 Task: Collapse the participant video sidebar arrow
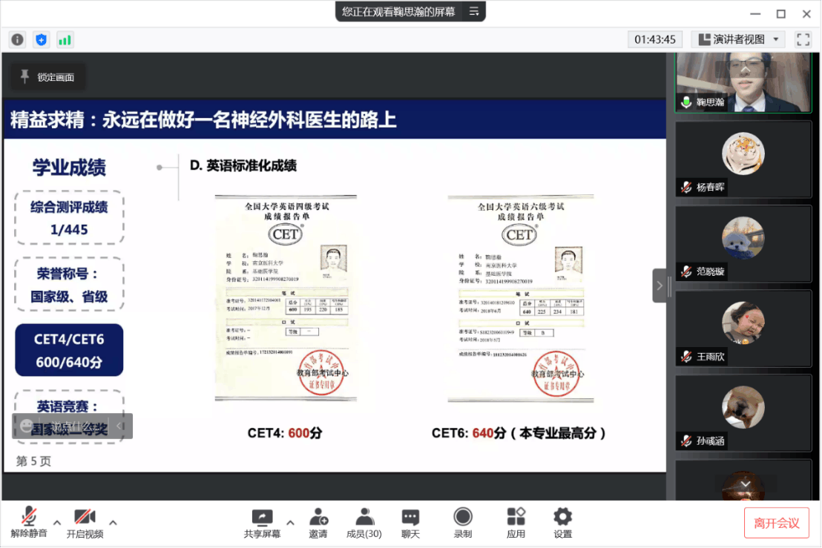660,285
